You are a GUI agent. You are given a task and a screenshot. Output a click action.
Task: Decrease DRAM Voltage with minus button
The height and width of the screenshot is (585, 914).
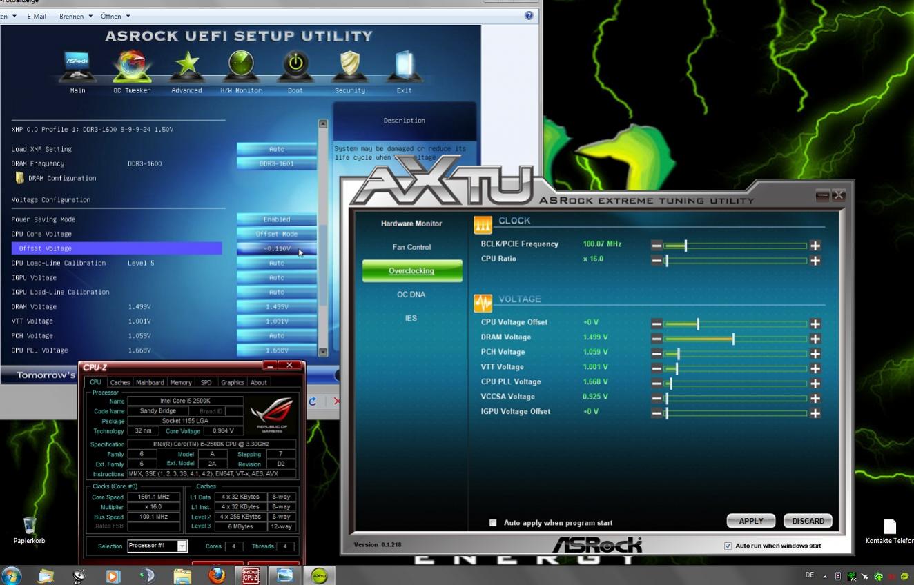tap(657, 339)
